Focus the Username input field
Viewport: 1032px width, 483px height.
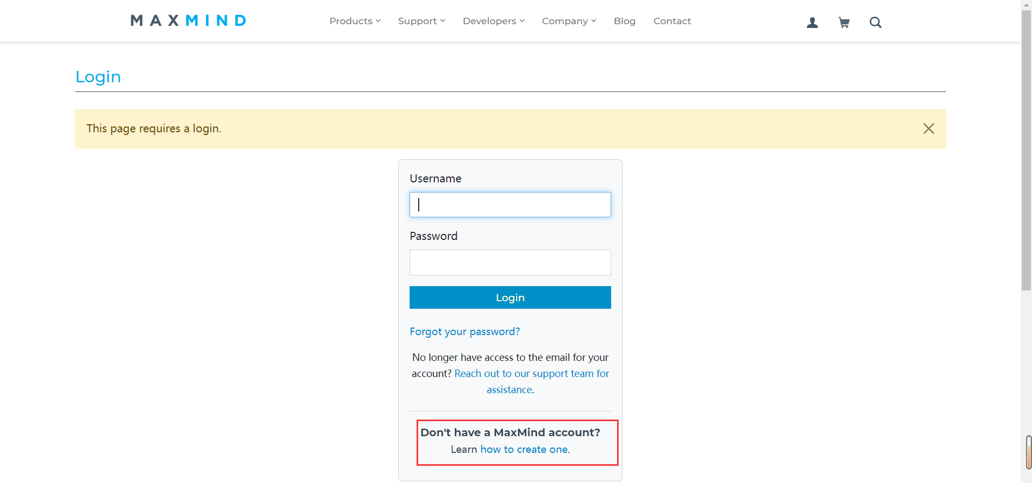(x=510, y=205)
